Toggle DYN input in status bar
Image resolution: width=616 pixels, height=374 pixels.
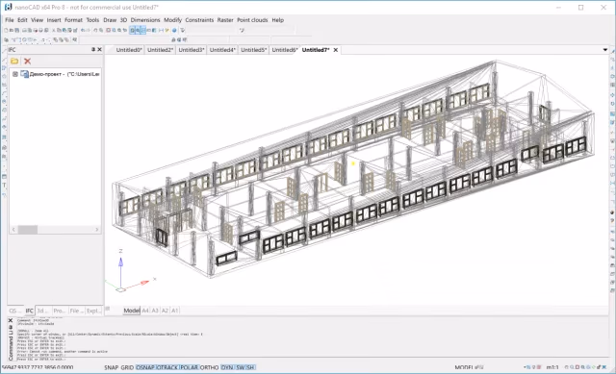point(227,367)
